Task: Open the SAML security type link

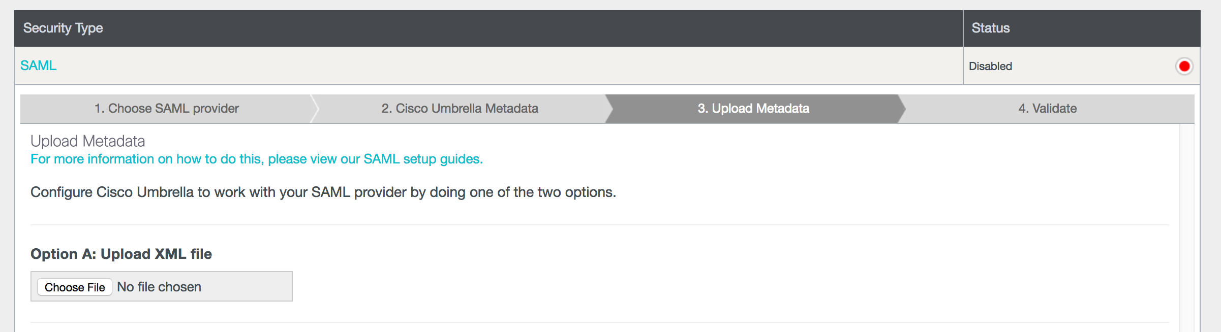Action: 38,65
